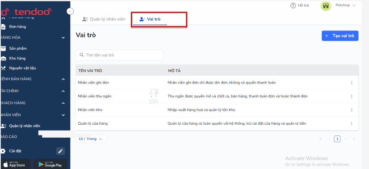This screenshot has width=369, height=169.
Task: Go to the previous page arrow
Action: click(x=329, y=139)
